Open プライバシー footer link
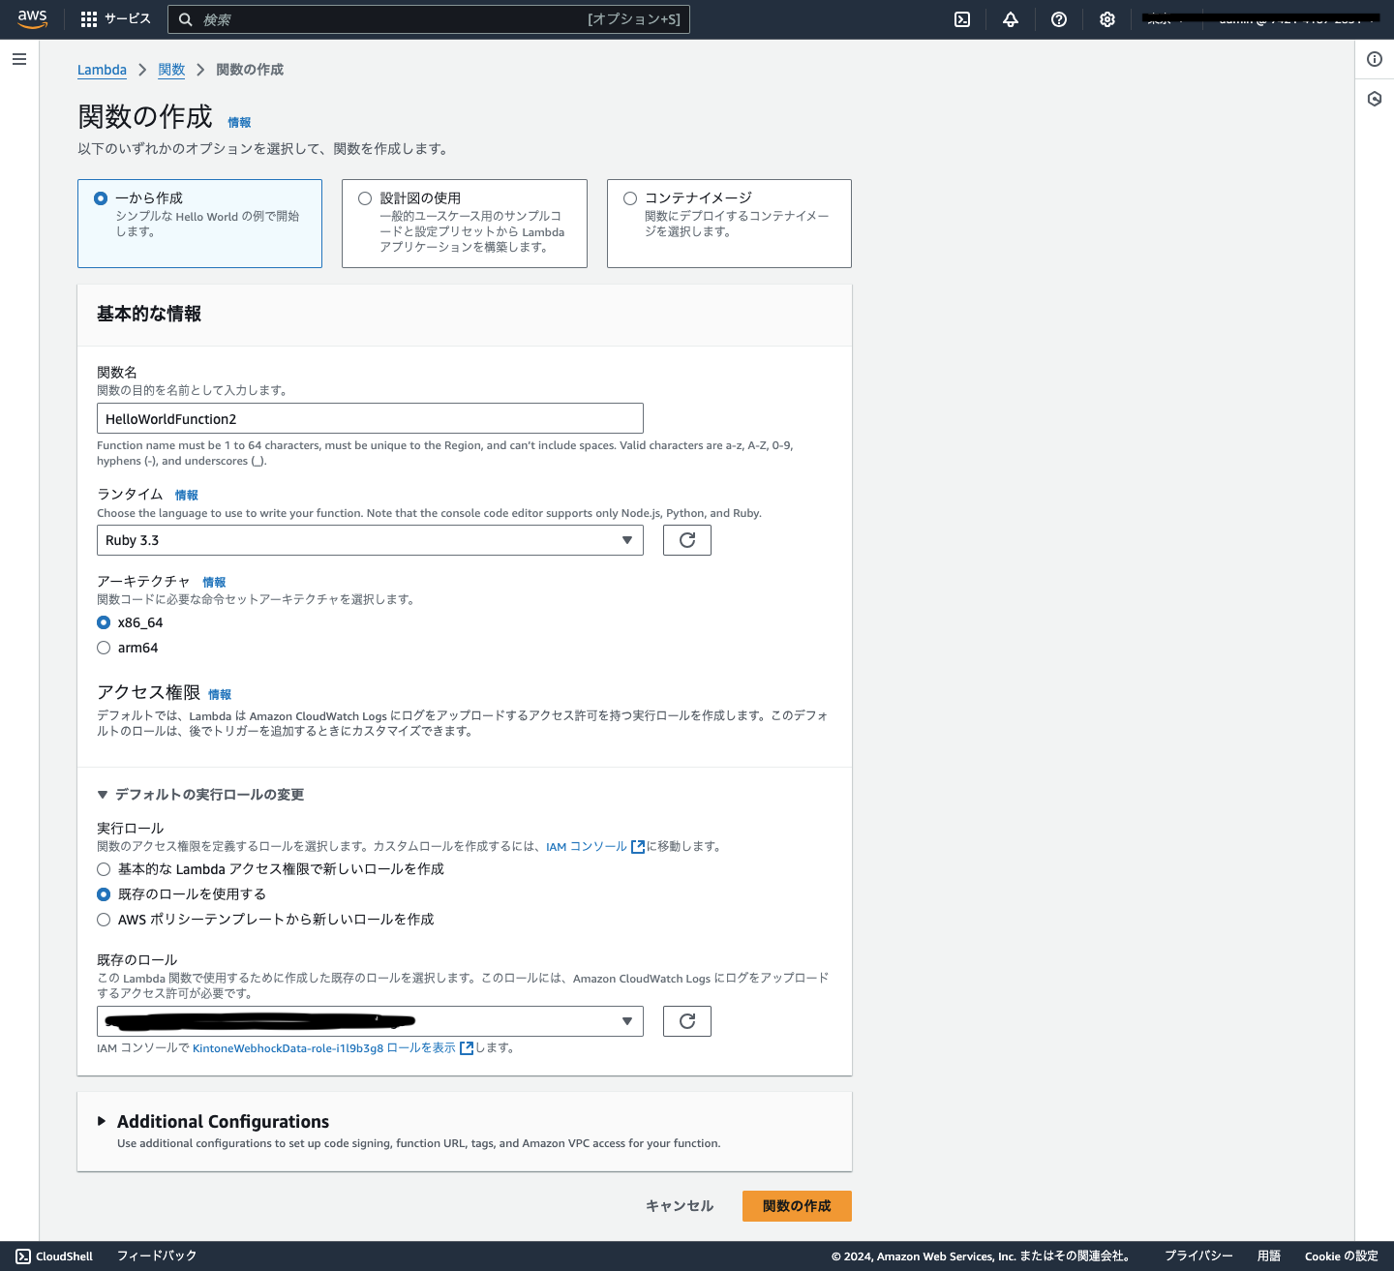The width and height of the screenshot is (1394, 1271). coord(1198,1256)
